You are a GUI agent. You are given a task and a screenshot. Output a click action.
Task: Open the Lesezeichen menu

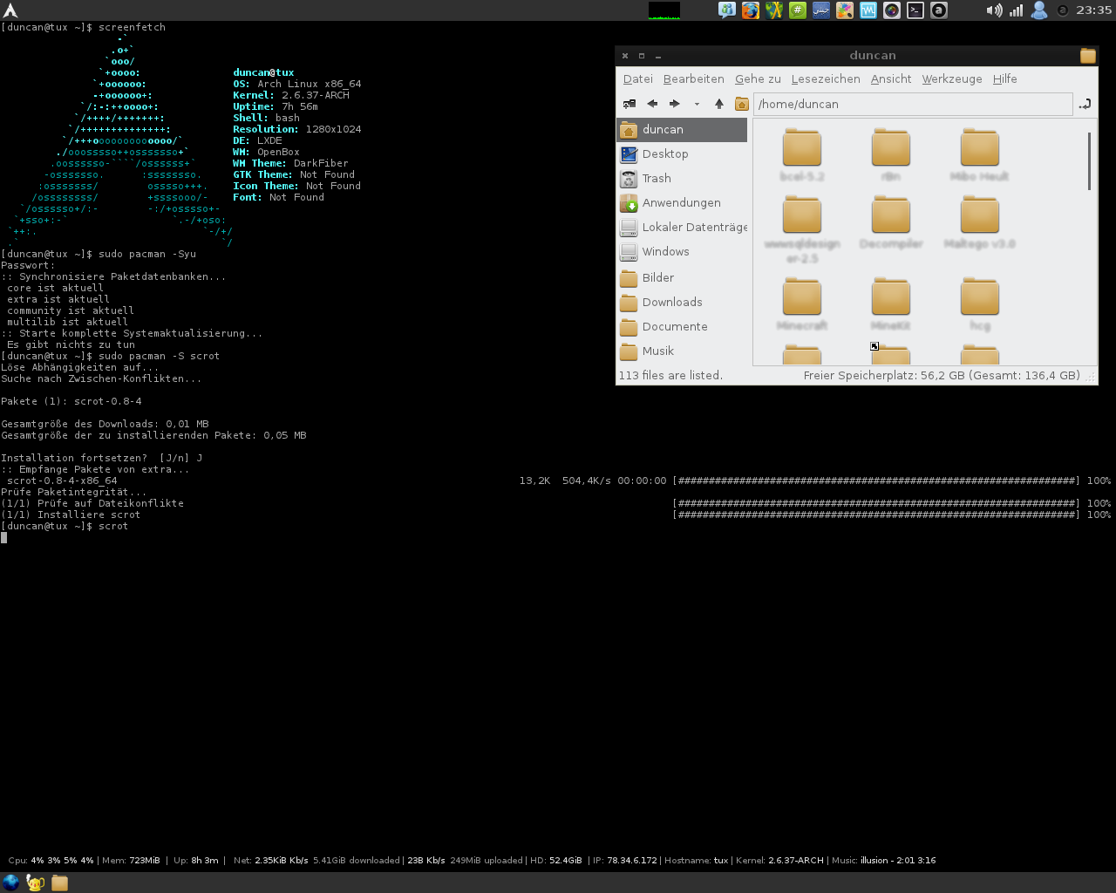(x=825, y=78)
